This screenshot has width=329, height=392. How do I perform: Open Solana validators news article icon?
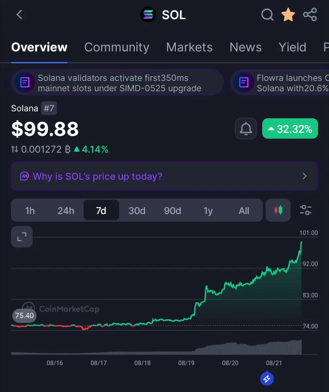tap(25, 82)
